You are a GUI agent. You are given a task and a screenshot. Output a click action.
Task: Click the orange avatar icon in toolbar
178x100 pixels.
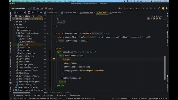(x=163, y=8)
